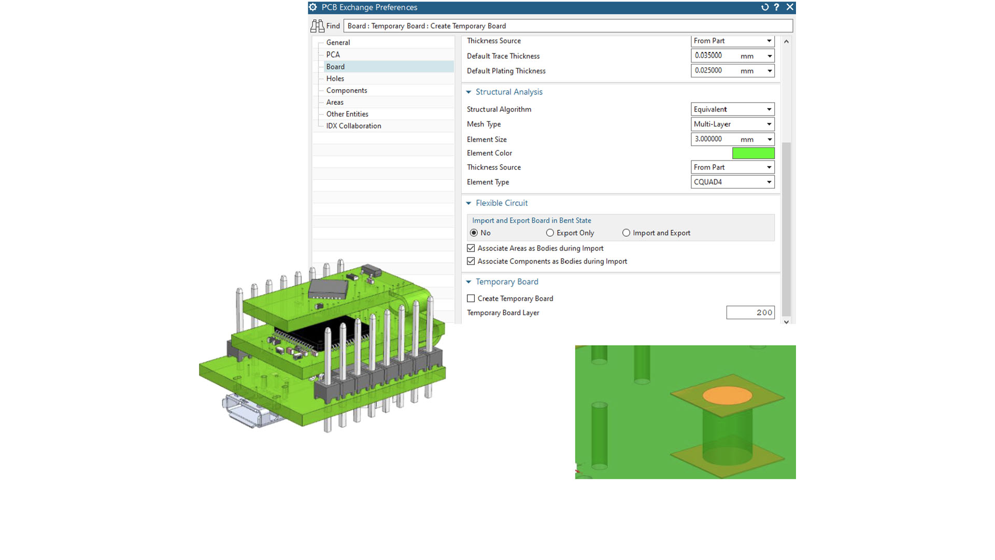This screenshot has height=560, width=995.
Task: Click the reset preferences arrow icon
Action: (764, 7)
